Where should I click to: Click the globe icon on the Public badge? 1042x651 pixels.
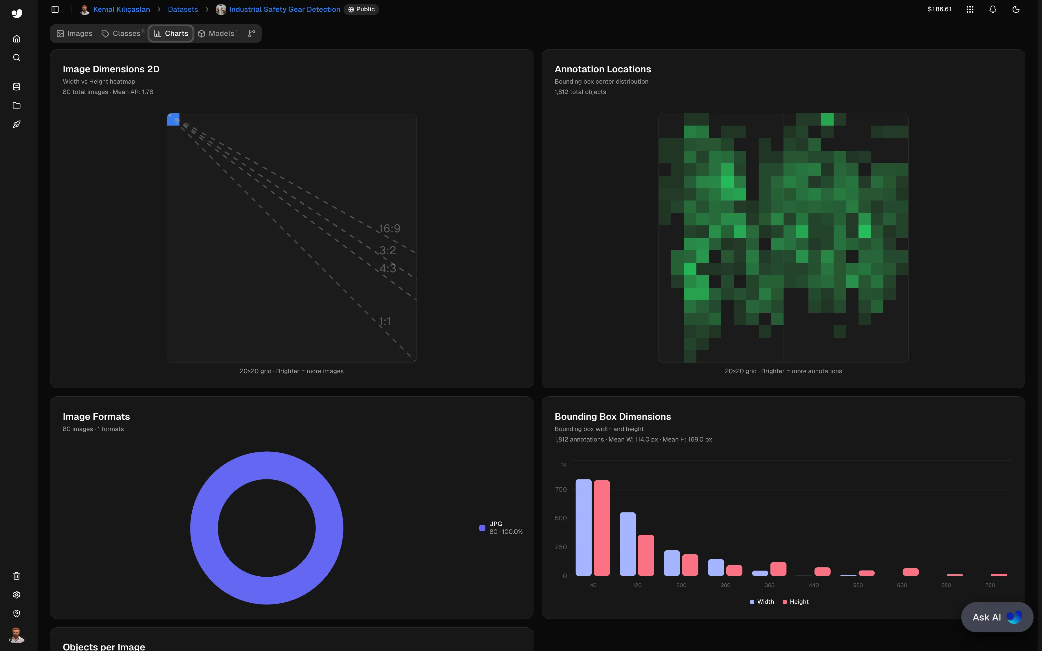click(x=351, y=10)
